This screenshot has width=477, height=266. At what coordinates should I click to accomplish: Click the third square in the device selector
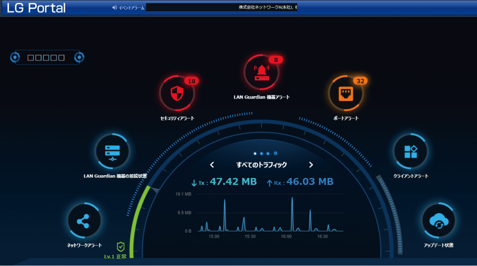(x=46, y=58)
